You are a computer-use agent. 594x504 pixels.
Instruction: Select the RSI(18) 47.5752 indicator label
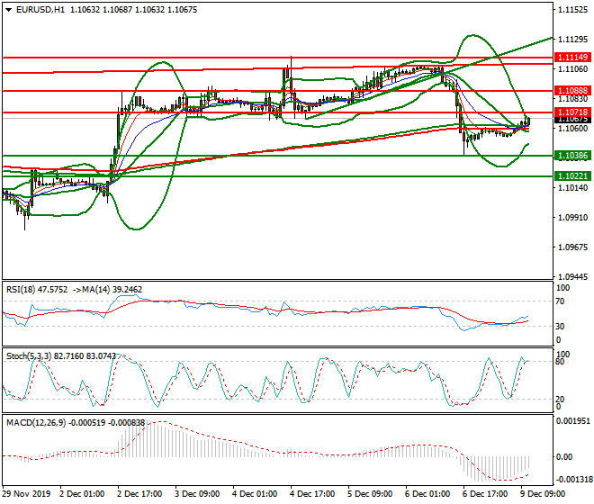[x=37, y=290]
